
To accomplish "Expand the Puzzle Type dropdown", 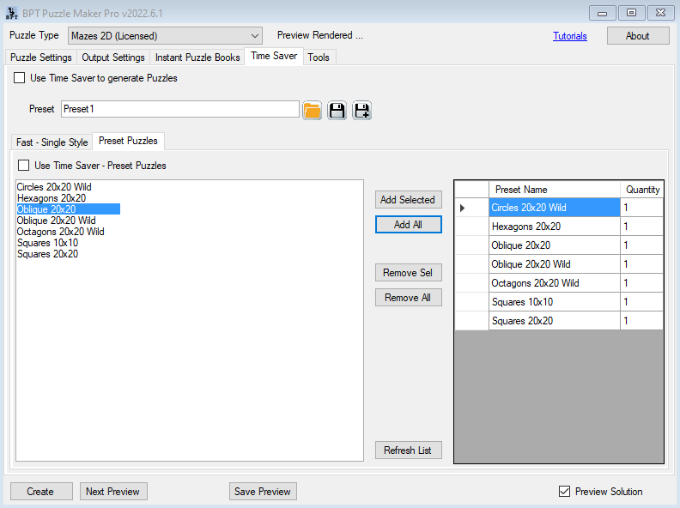I will [x=255, y=36].
